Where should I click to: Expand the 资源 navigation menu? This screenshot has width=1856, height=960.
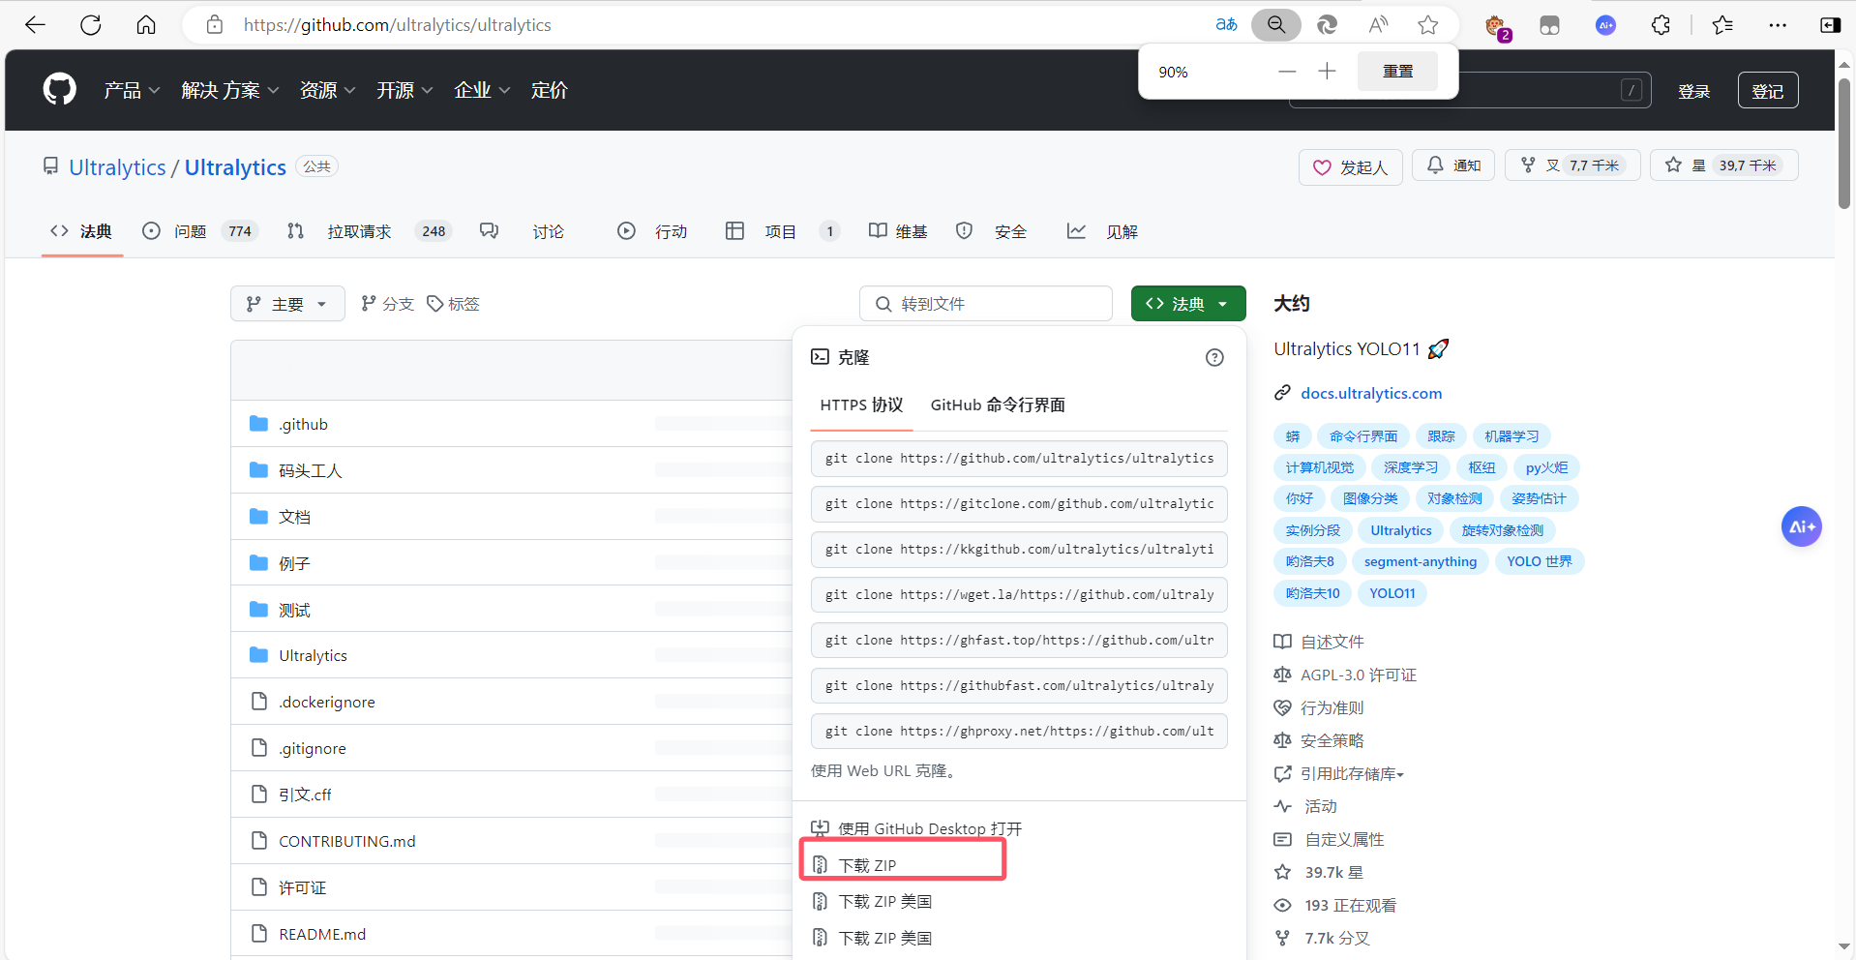click(x=327, y=90)
